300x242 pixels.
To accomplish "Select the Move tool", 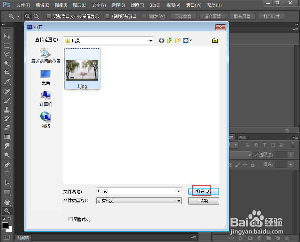I will pyautogui.click(x=7, y=36).
